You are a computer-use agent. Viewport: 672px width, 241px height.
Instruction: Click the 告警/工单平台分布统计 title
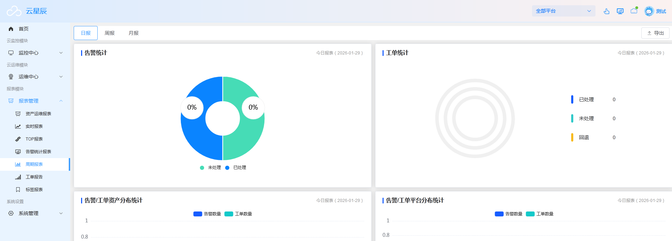pos(415,200)
